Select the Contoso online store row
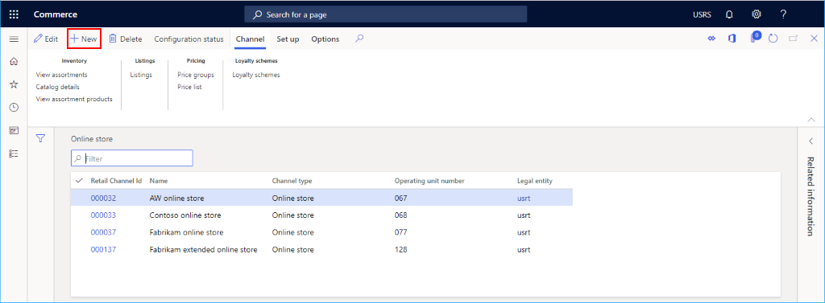Viewport: 825px width, 303px height. point(322,215)
